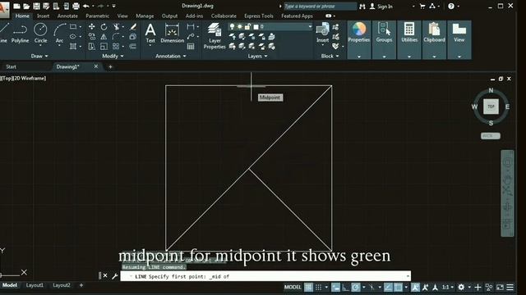Switch to the Express Tools tab

pyautogui.click(x=259, y=16)
